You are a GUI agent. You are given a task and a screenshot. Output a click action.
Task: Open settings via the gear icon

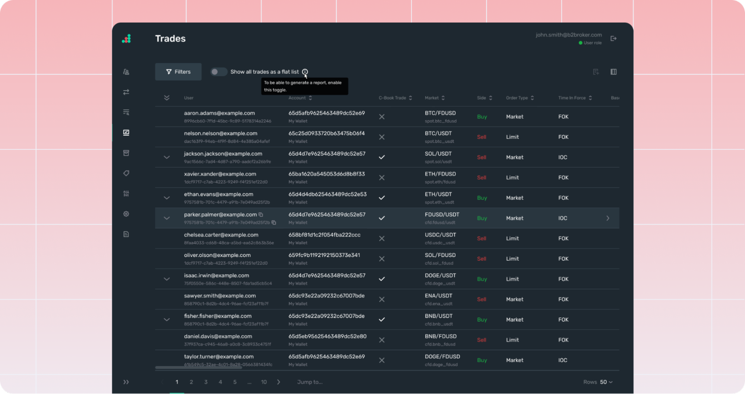click(x=126, y=214)
